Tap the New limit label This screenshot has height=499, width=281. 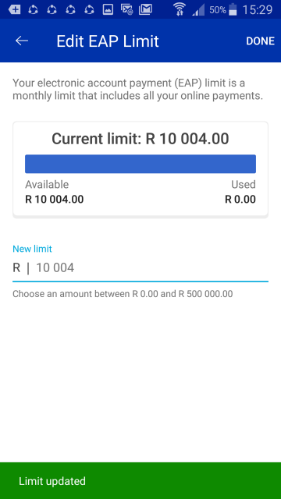tap(32, 249)
